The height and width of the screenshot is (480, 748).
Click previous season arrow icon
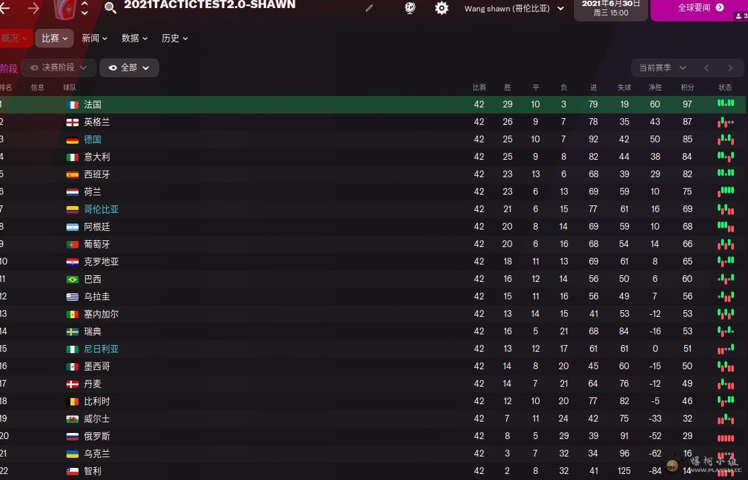[706, 68]
